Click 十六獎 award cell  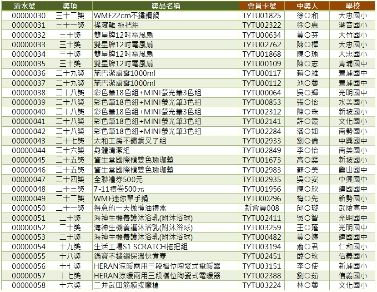[x=70, y=286]
